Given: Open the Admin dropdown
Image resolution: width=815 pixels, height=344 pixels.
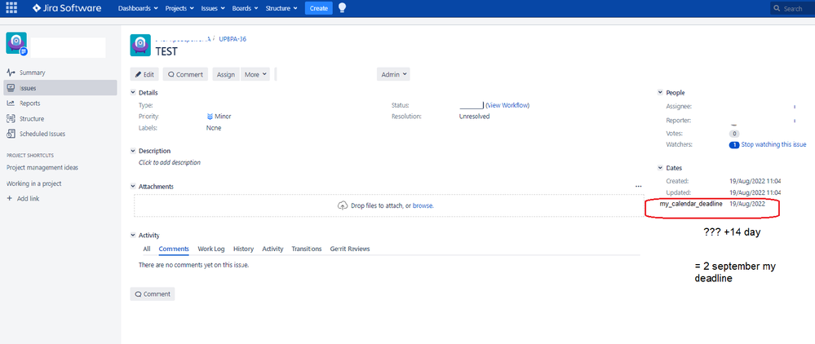Looking at the screenshot, I should point(393,74).
